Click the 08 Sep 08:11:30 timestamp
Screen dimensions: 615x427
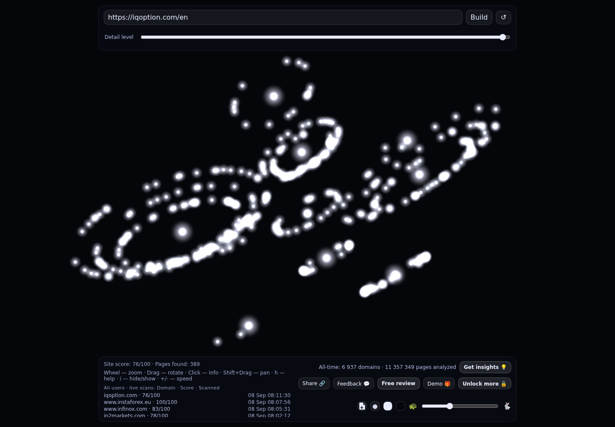(269, 395)
